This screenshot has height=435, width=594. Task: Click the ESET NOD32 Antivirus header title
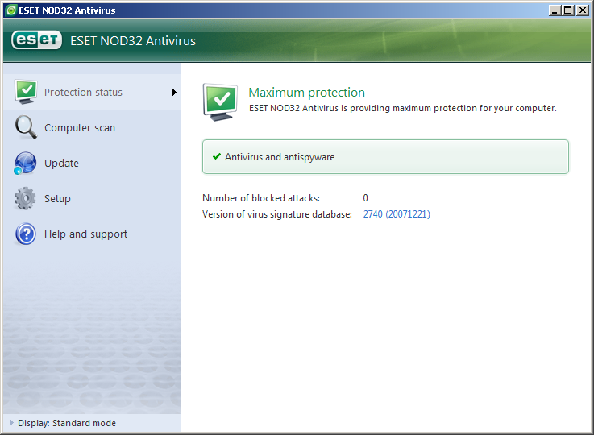[133, 40]
